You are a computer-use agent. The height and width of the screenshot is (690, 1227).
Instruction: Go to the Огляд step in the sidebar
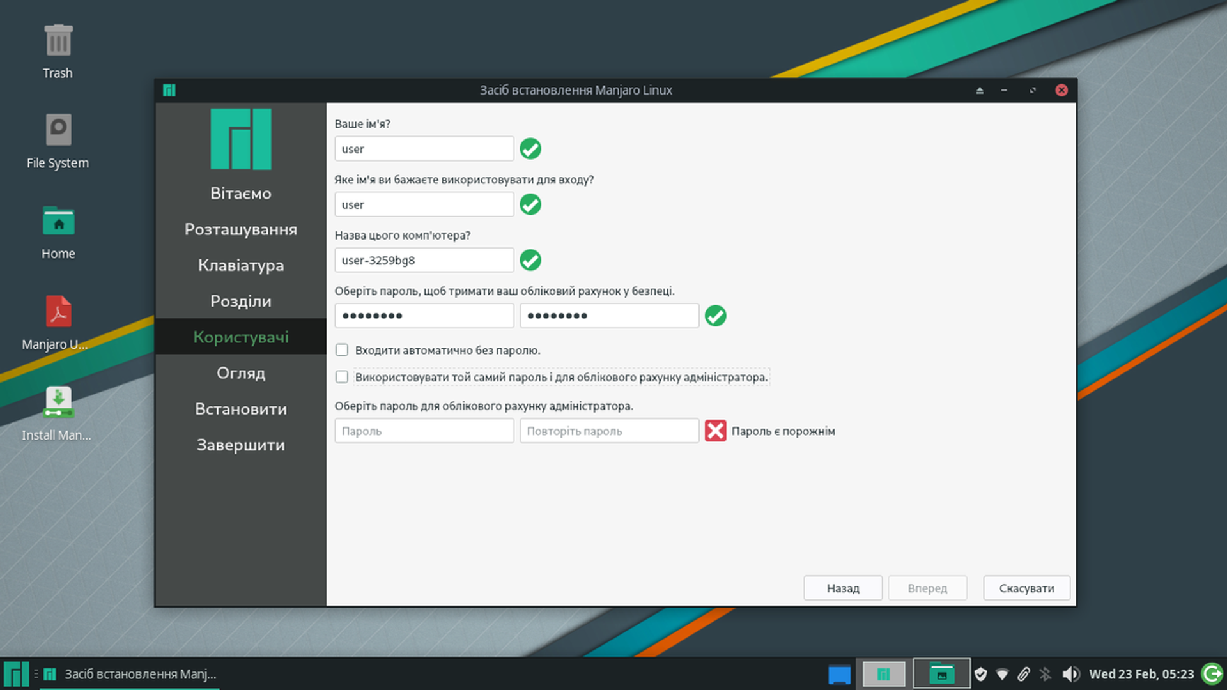(x=241, y=373)
